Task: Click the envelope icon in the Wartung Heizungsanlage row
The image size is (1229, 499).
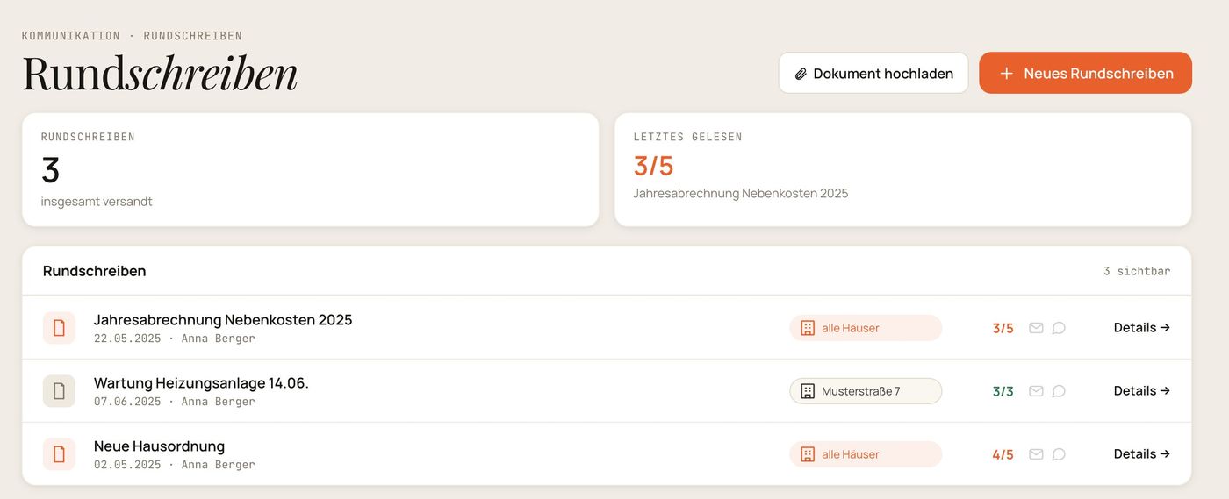Action: pos(1036,391)
